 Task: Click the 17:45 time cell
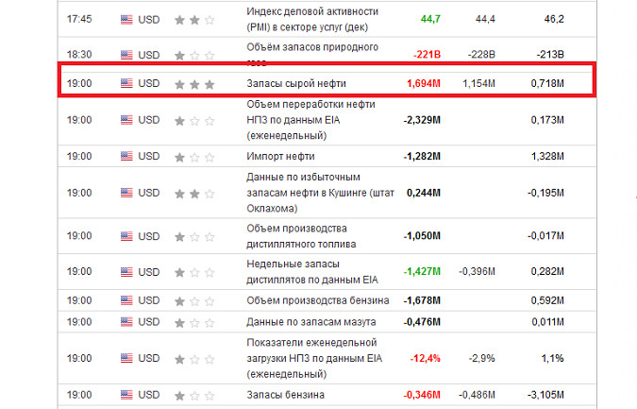[x=79, y=19]
